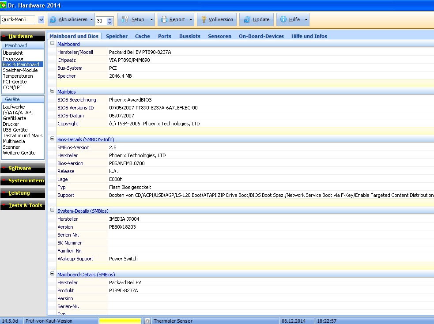
Task: Click the Prüf-vor-Kauf-Version status entry
Action: pyautogui.click(x=49, y=321)
